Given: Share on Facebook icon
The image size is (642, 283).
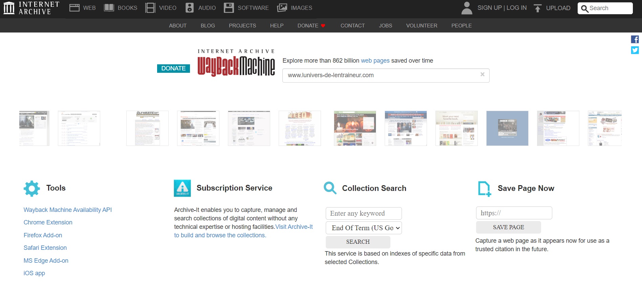Looking at the screenshot, I should (x=635, y=39).
